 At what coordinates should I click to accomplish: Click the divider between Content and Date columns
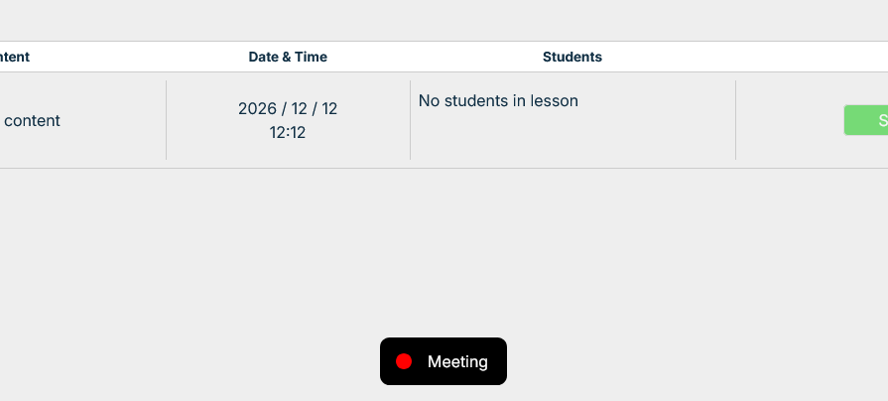pos(166,120)
